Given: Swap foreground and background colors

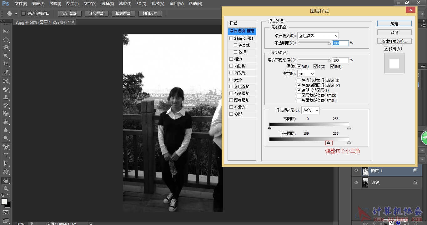Looking at the screenshot, I should (8, 195).
